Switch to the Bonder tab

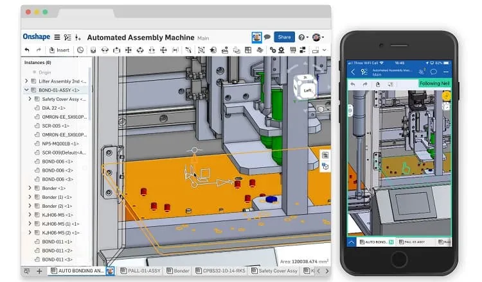coord(178,270)
